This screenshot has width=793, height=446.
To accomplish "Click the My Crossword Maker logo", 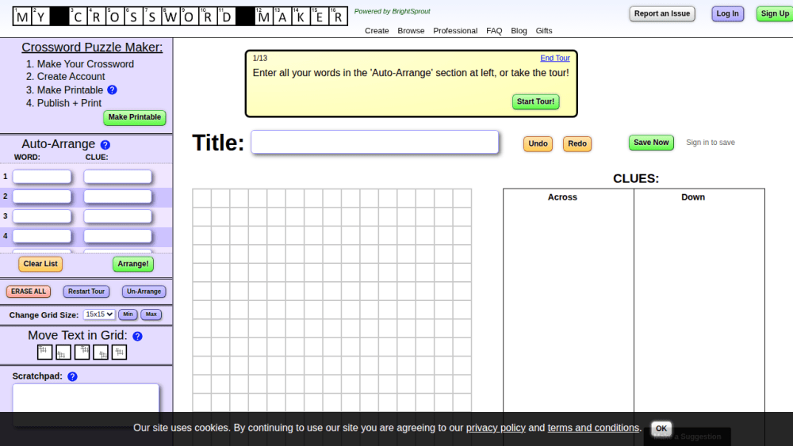I will (180, 16).
